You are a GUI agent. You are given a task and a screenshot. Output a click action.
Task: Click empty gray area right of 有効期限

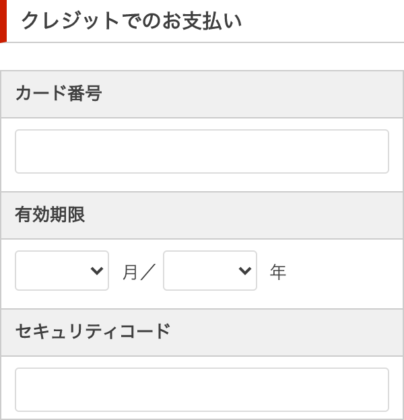[269, 215]
